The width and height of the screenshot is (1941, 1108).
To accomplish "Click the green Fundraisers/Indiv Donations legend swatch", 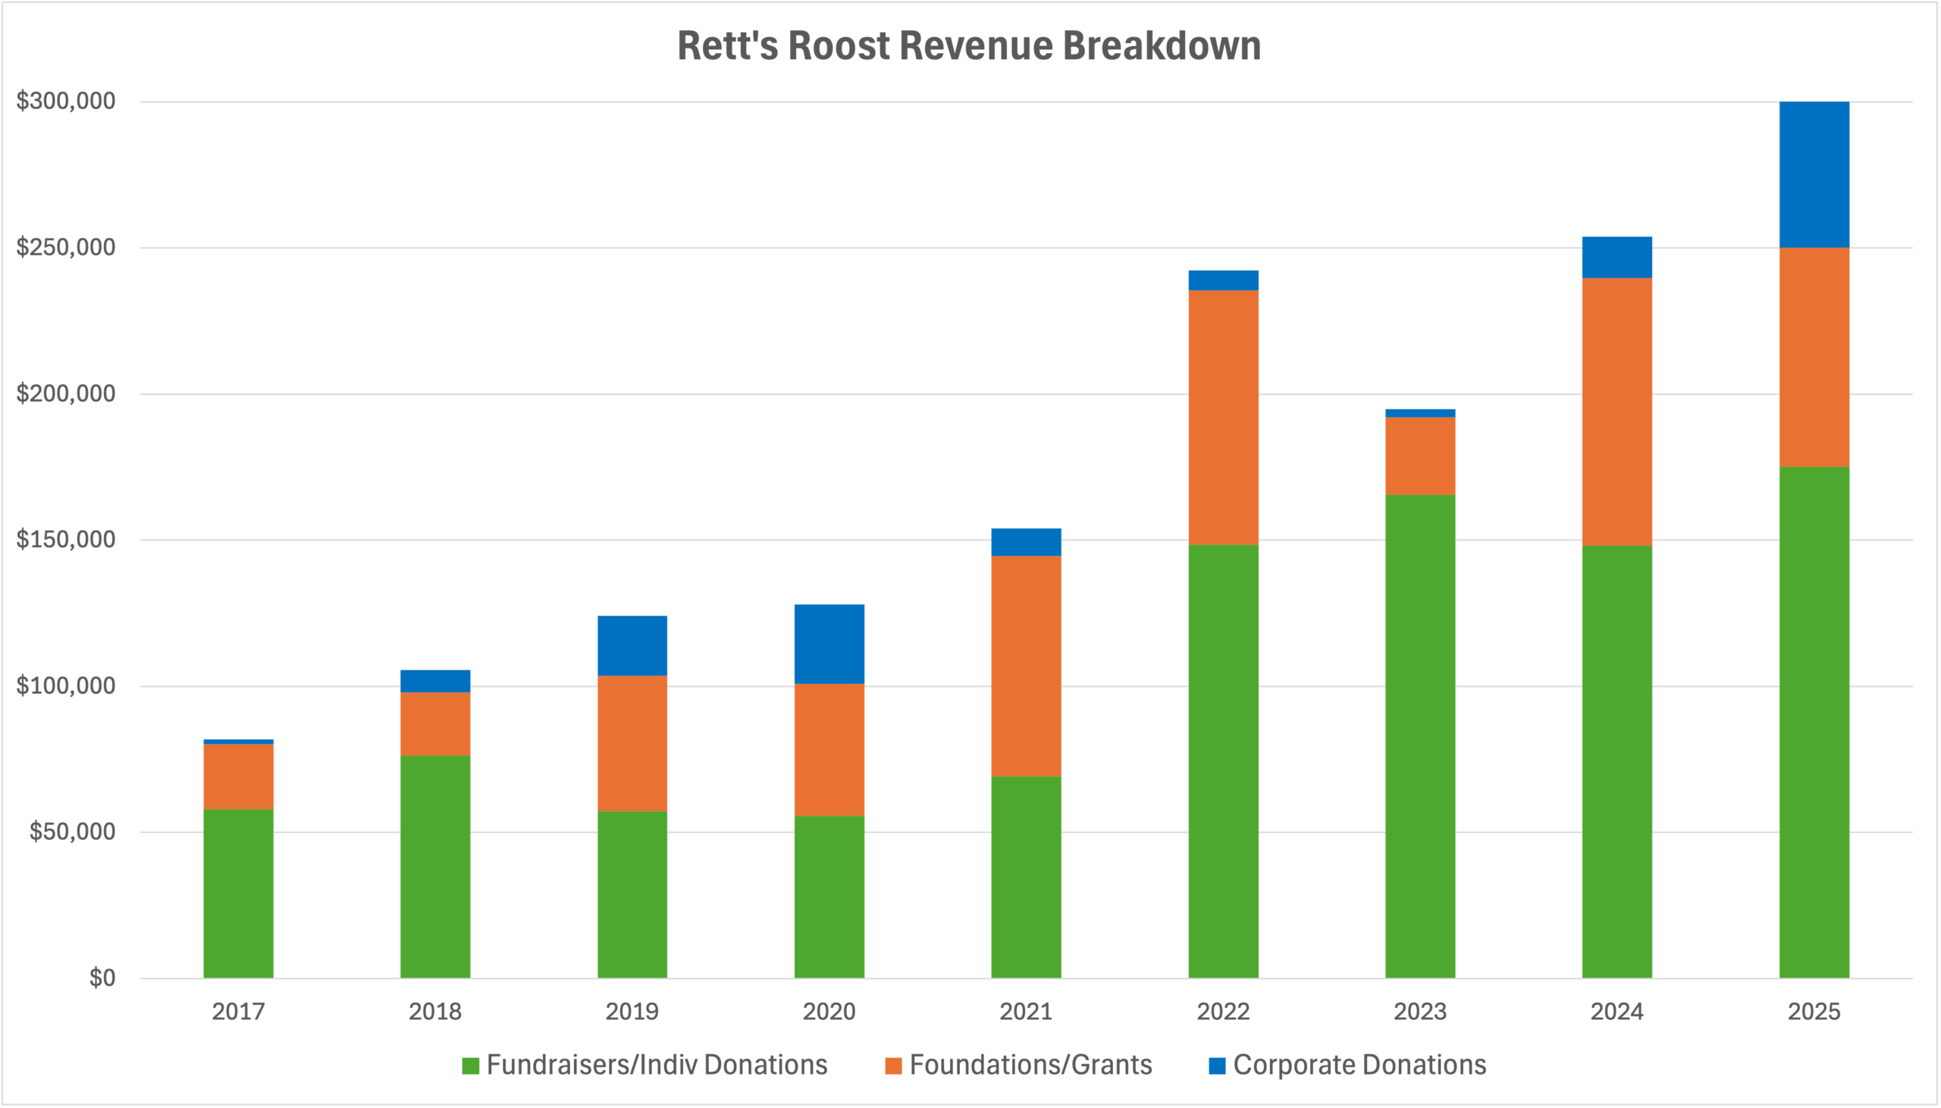I will 470,1066.
